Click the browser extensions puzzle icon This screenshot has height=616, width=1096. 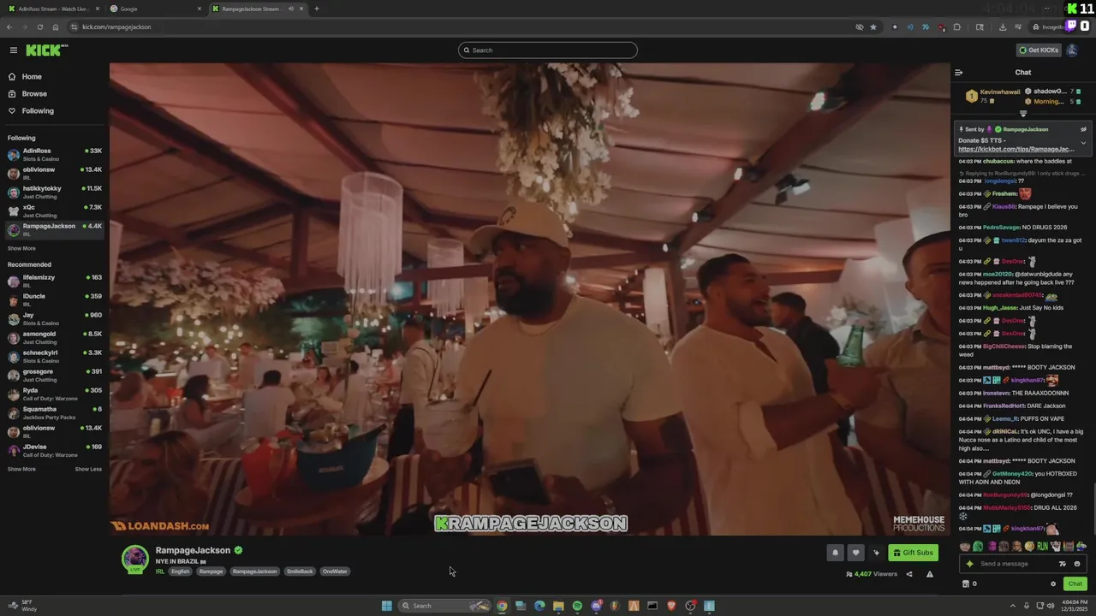click(x=957, y=27)
